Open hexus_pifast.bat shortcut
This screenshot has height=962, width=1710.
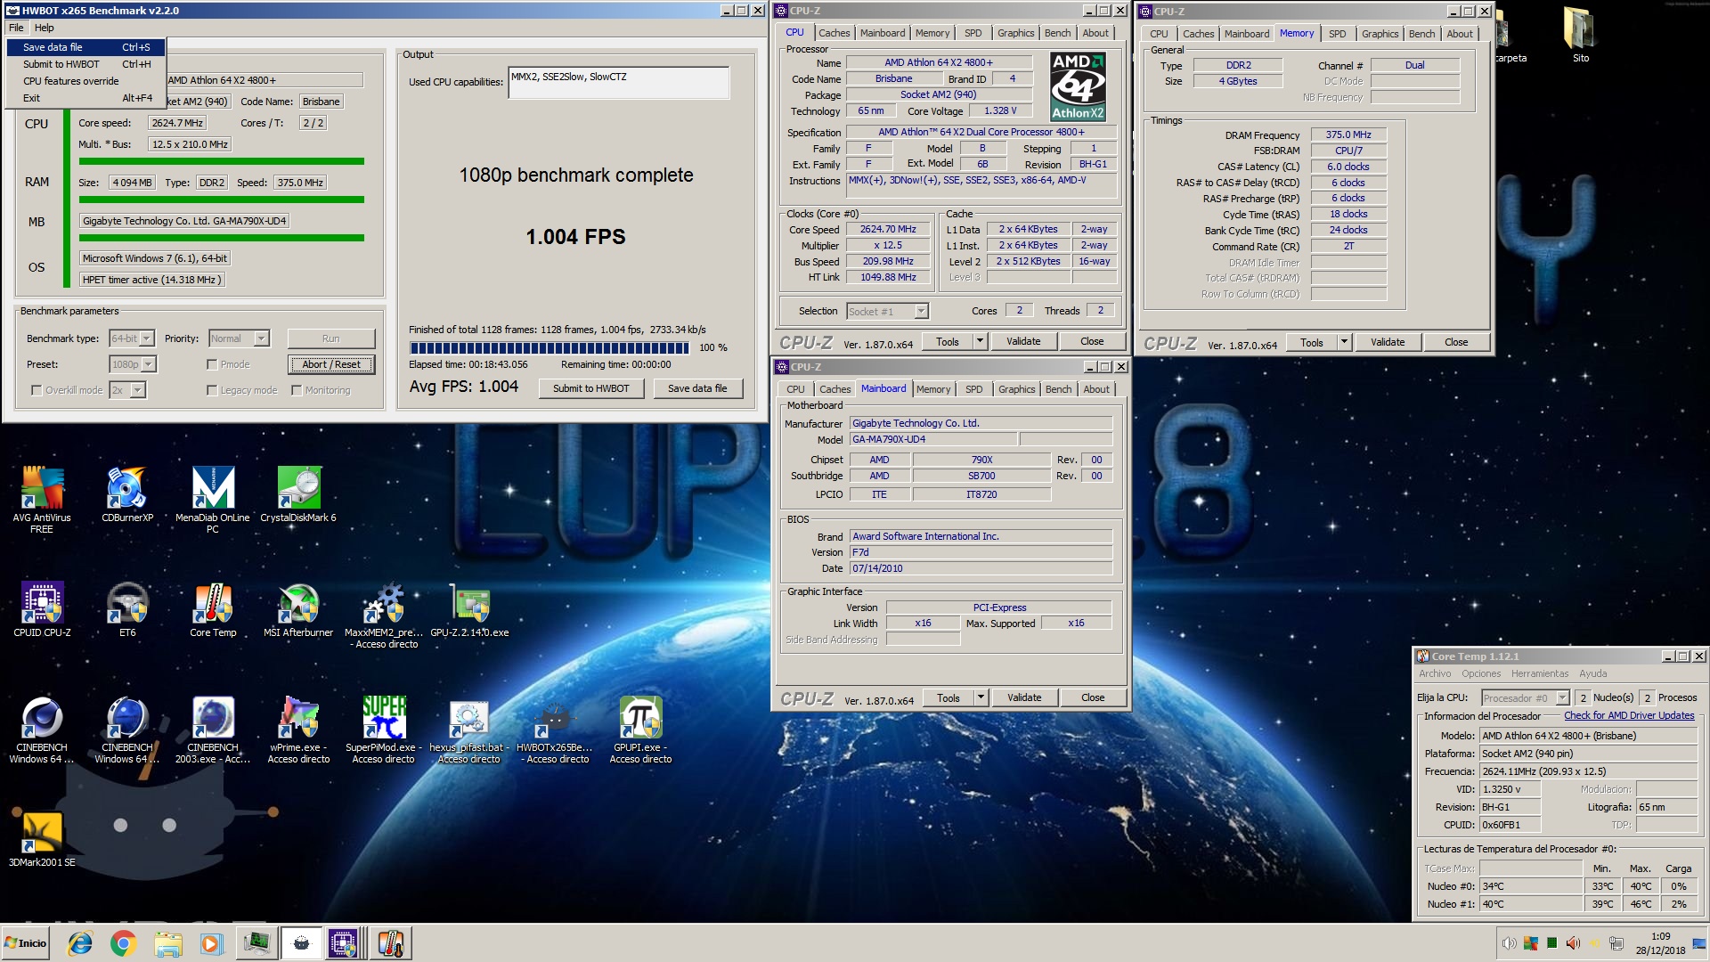point(469,730)
